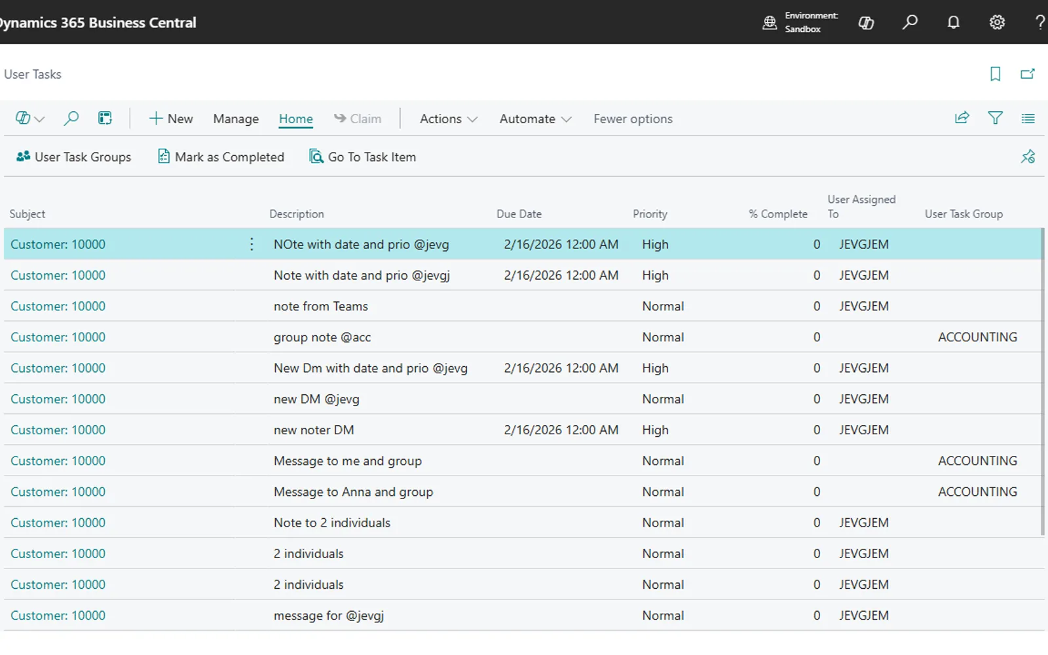Select the 'Note to 2 individuals' cell
1048x655 pixels.
[332, 523]
